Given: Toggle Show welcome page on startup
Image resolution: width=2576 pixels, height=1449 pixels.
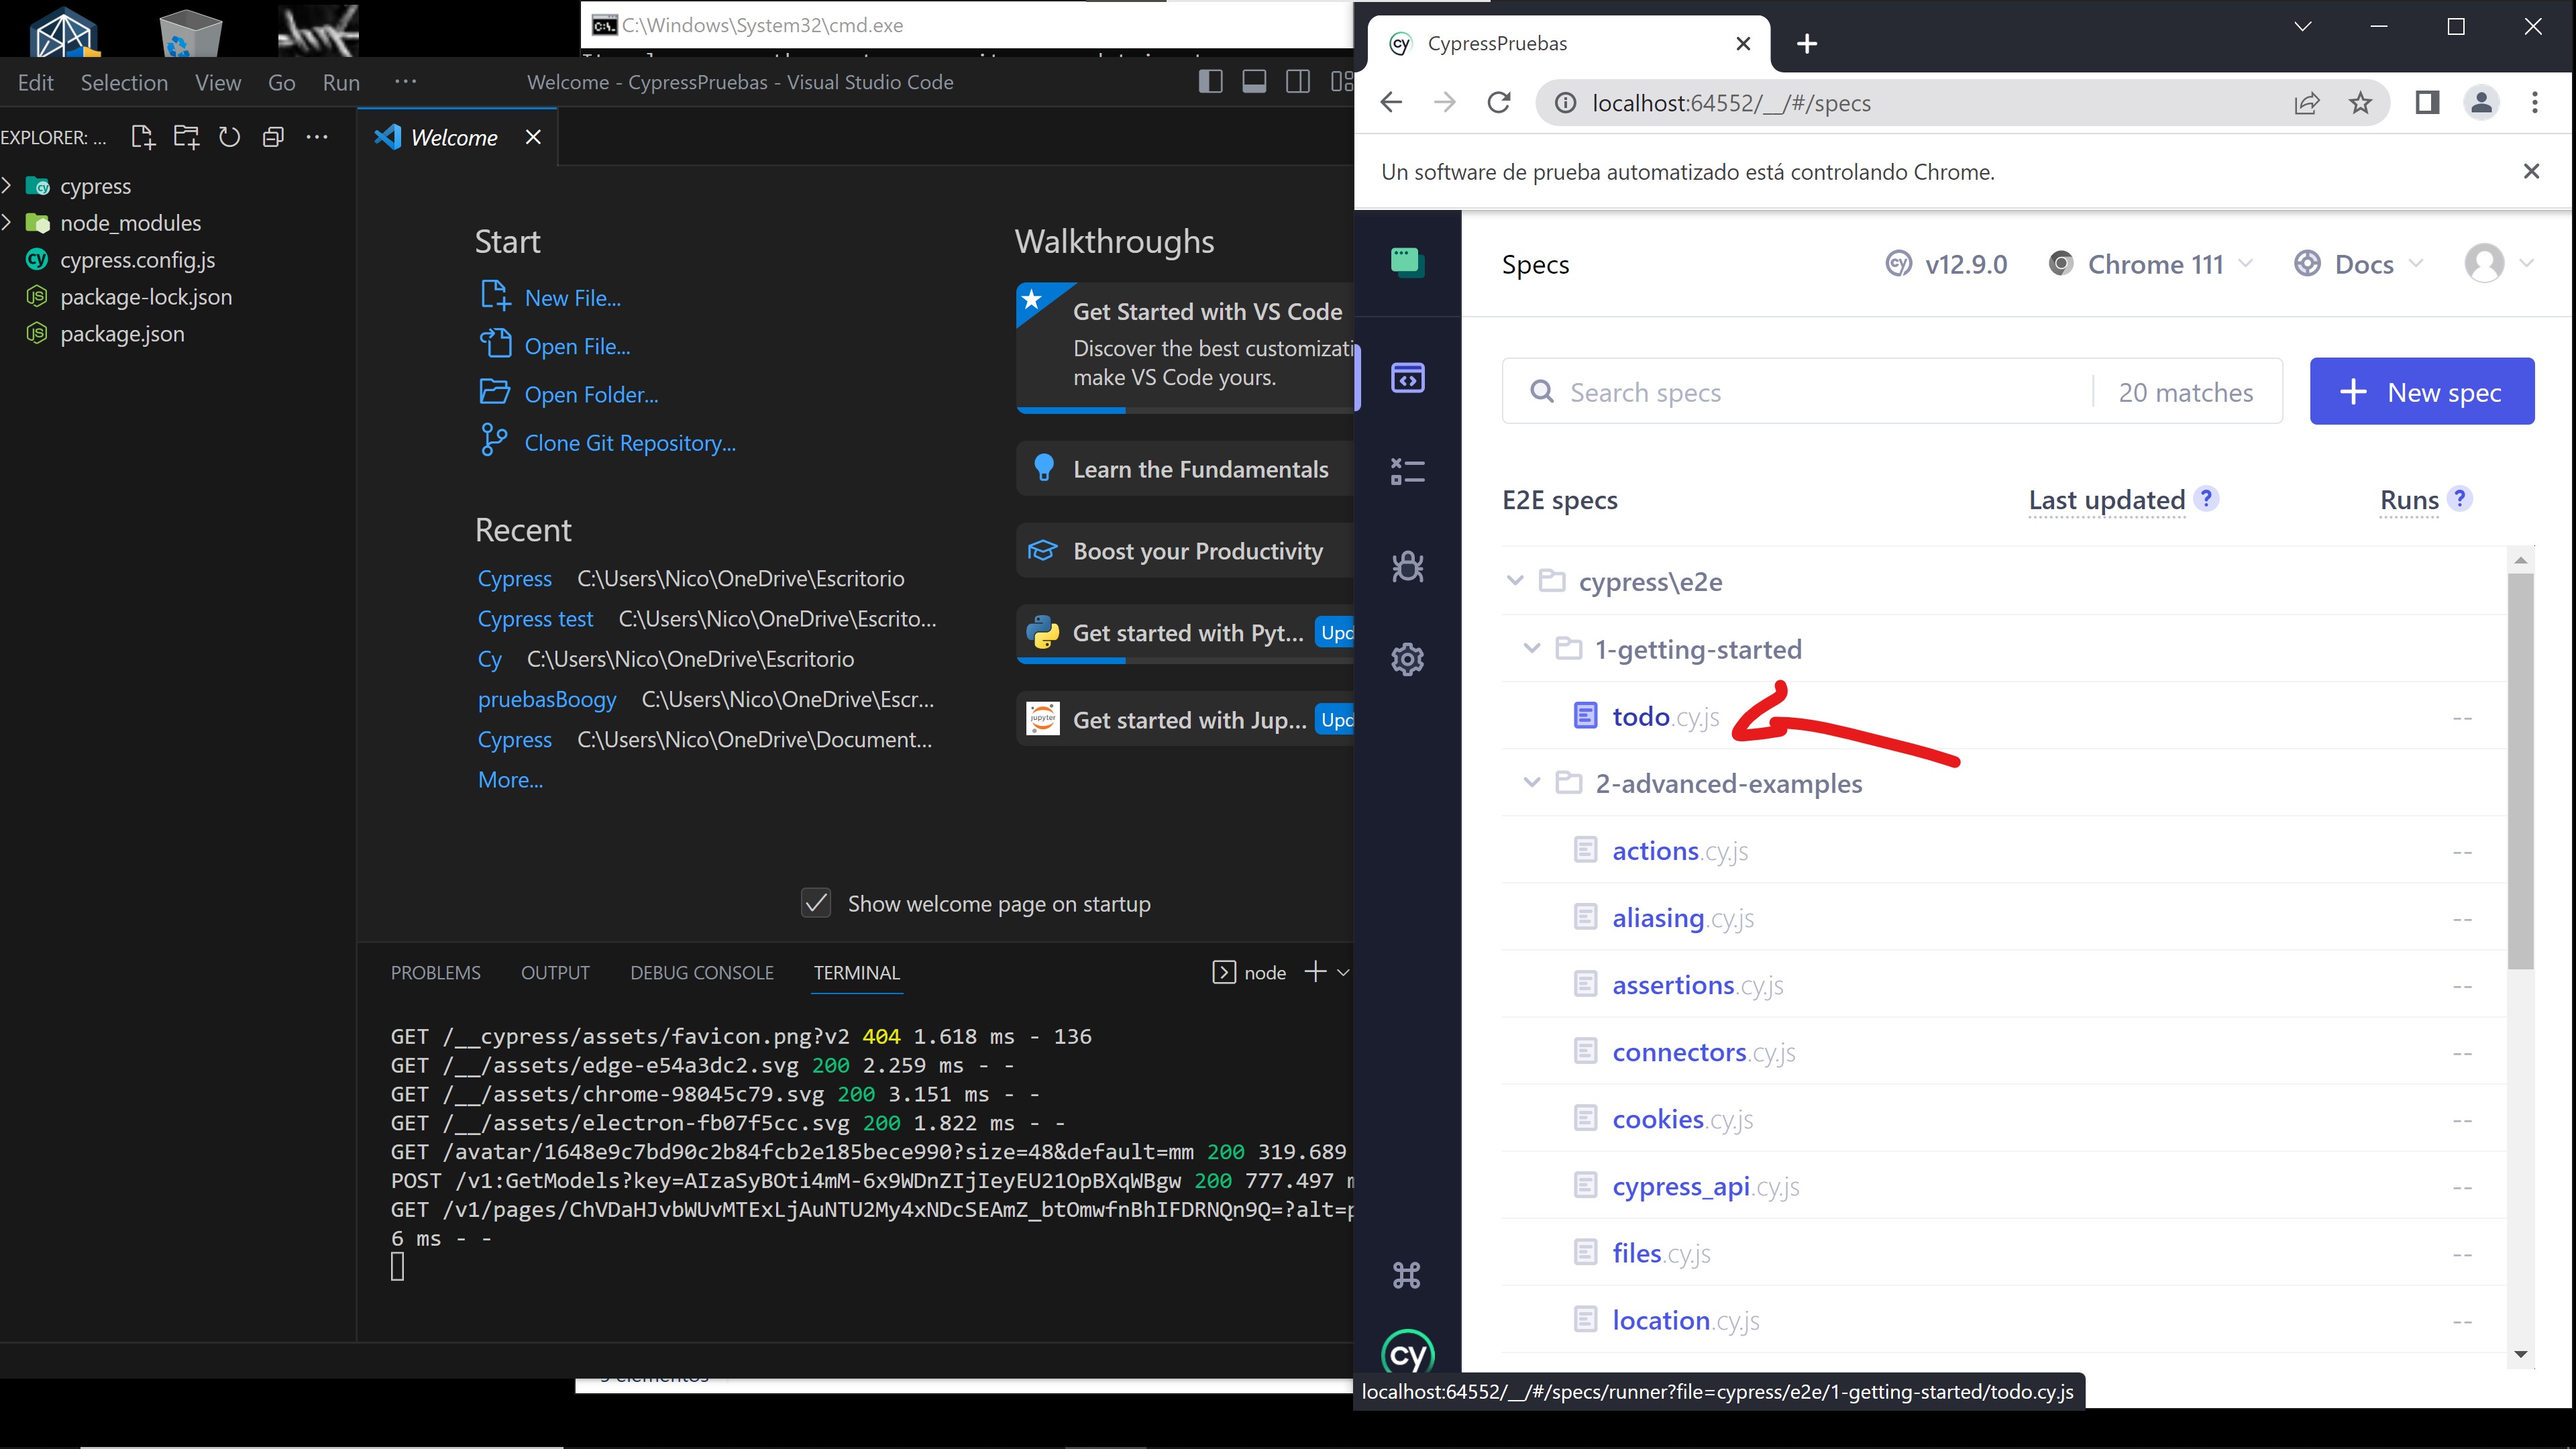Looking at the screenshot, I should 816,903.
